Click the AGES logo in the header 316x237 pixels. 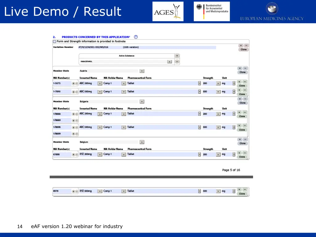(168, 11)
